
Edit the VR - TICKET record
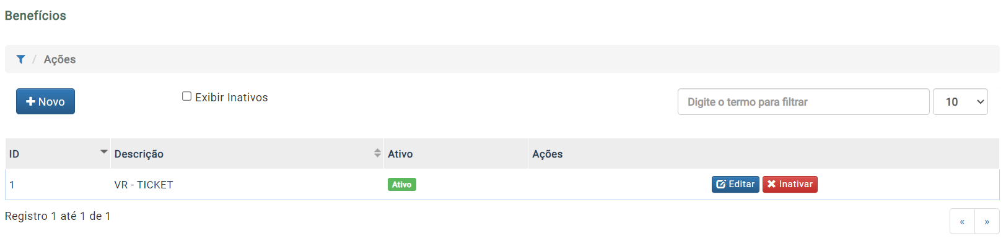click(735, 184)
